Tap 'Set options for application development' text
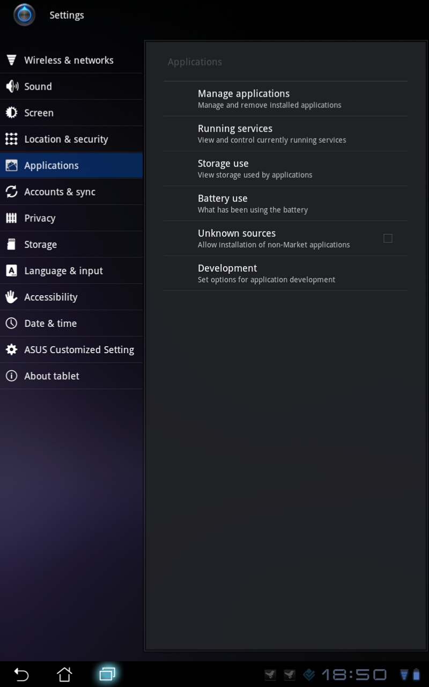The height and width of the screenshot is (687, 429). click(267, 280)
